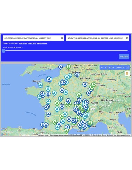The width and height of the screenshot is (132, 170).
Task: Zoom in the map with the plus button
Action: click(102, 67)
